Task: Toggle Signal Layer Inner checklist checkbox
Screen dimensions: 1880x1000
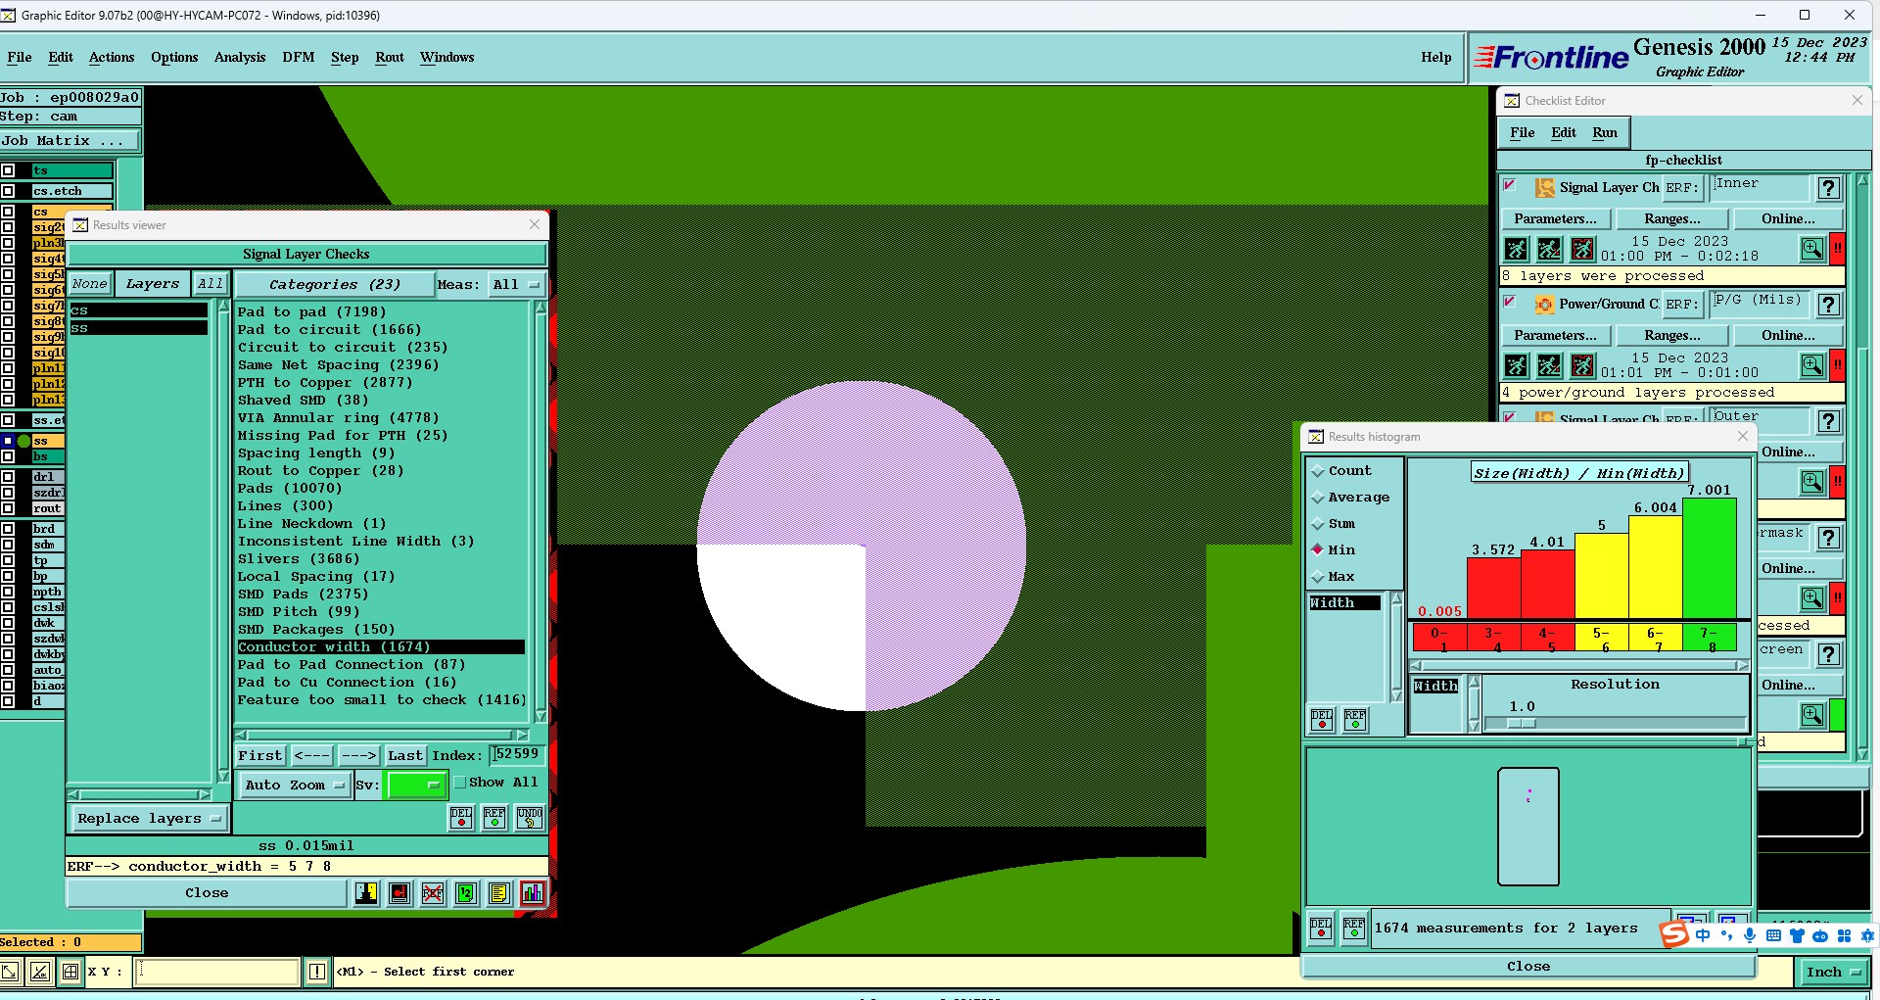Action: click(1510, 184)
